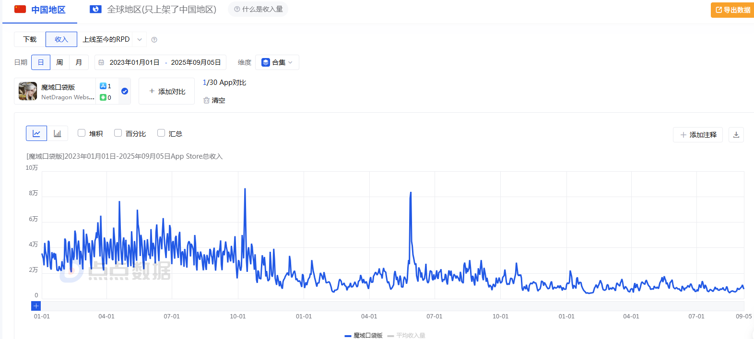The height and width of the screenshot is (339, 754).
Task: Select the 周 date granularity
Action: point(59,62)
